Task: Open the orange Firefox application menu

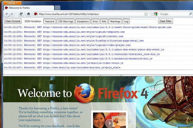Action: (12, 3)
